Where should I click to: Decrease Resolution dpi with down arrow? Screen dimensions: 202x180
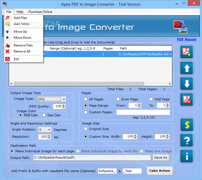(x=49, y=138)
